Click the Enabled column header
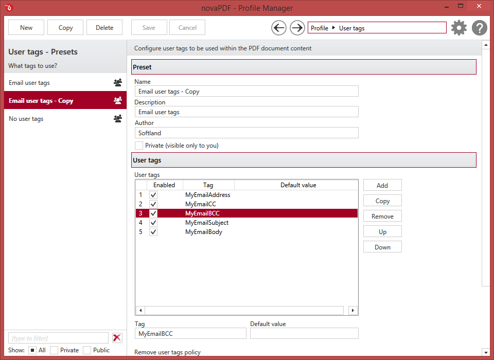The image size is (494, 360). 165,185
